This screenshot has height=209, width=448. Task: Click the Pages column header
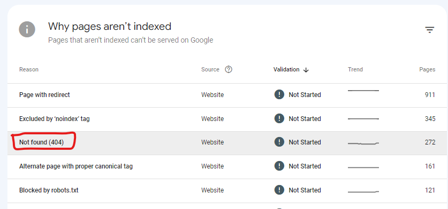tap(427, 69)
